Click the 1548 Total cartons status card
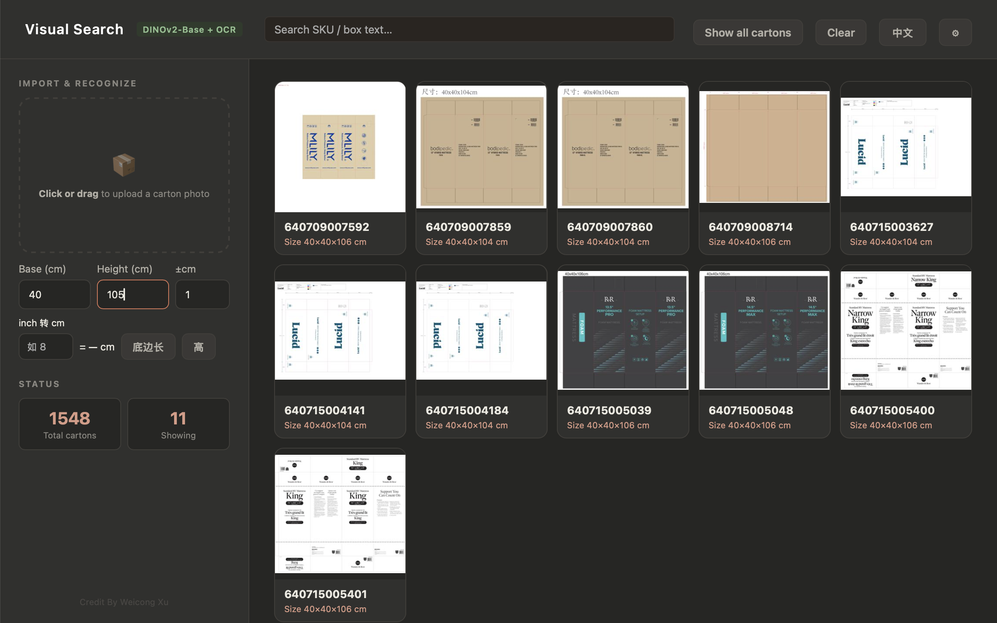The width and height of the screenshot is (997, 623). [x=70, y=424]
